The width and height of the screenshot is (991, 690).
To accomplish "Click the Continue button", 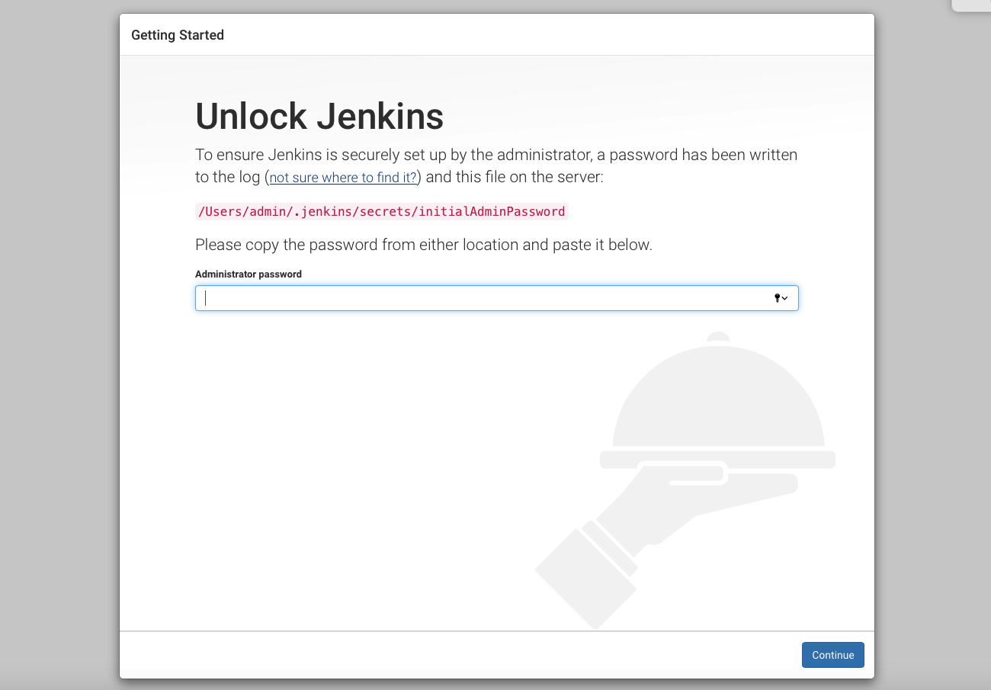I will point(832,655).
